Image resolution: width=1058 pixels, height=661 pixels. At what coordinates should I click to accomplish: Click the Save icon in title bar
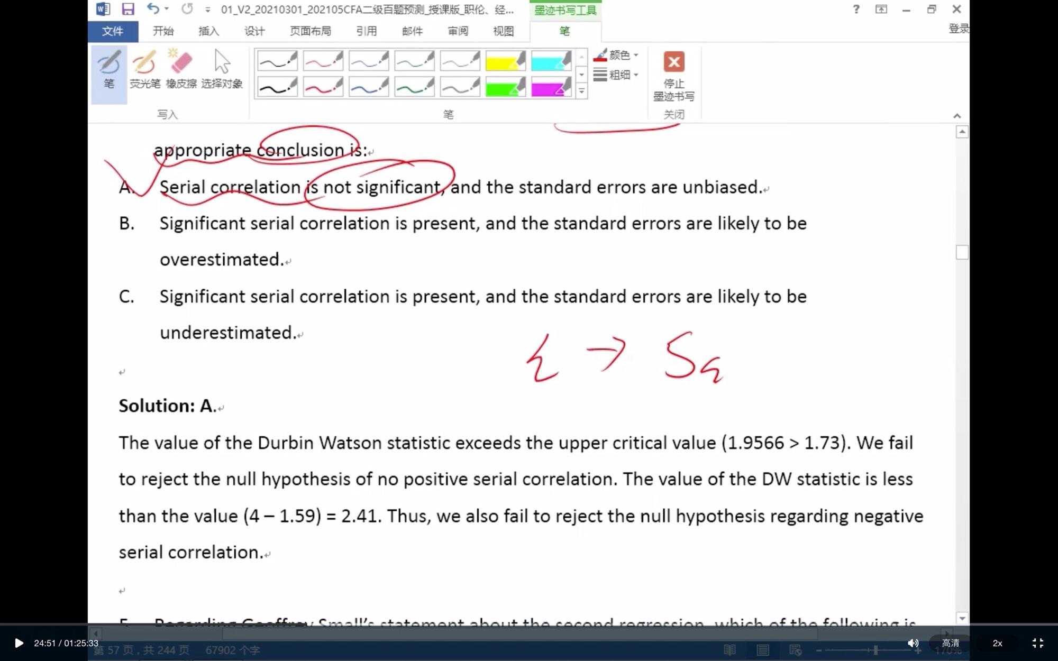tap(127, 9)
